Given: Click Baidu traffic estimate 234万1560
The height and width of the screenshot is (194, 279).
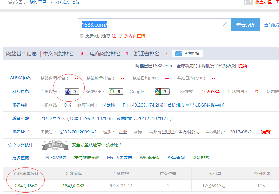Looking at the screenshot, I should tap(26, 186).
